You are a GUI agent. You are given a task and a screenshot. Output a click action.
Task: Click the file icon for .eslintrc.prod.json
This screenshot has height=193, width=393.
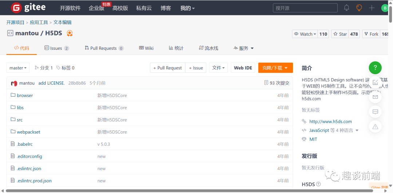tap(13, 180)
